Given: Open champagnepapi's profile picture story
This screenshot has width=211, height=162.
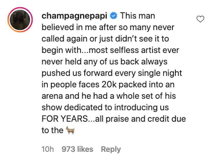Looking at the screenshot, I should [20, 20].
